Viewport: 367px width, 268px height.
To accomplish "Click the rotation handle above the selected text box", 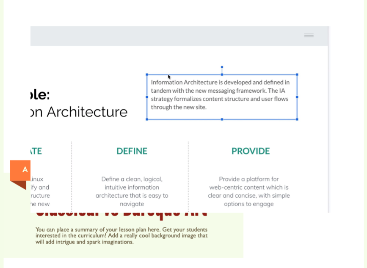I will click(x=222, y=67).
